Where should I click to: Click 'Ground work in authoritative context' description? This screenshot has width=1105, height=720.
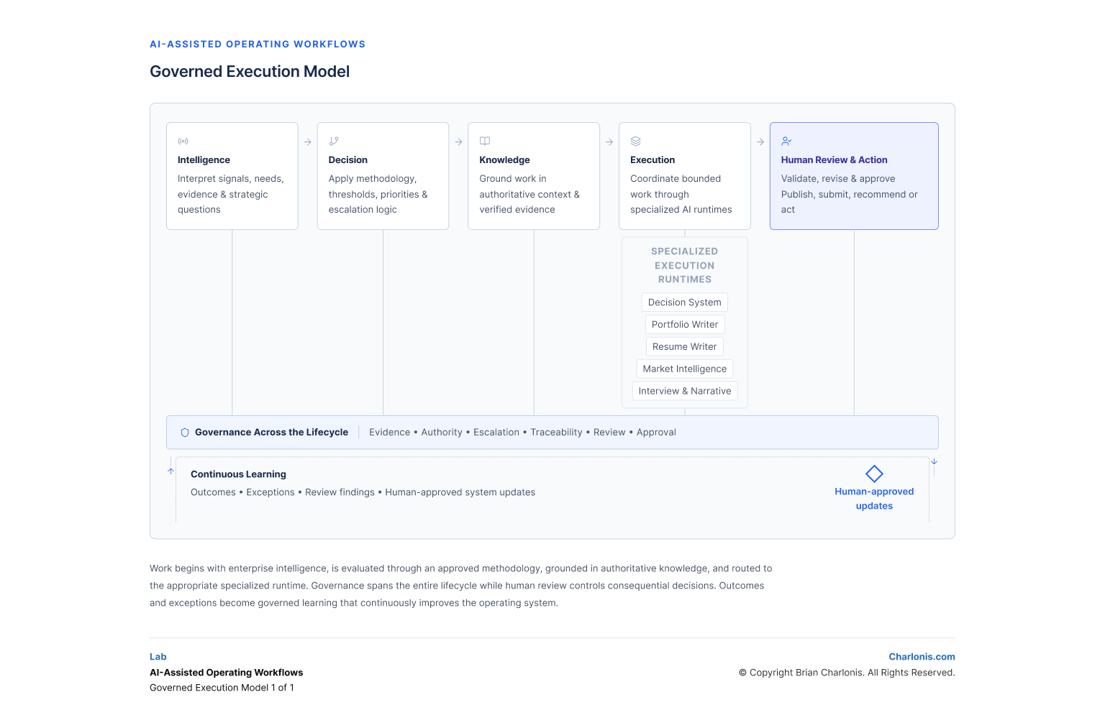click(529, 194)
